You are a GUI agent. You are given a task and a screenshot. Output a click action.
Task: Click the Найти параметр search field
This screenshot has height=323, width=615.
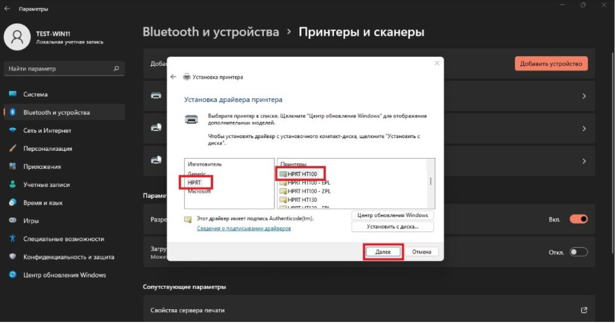click(x=59, y=69)
